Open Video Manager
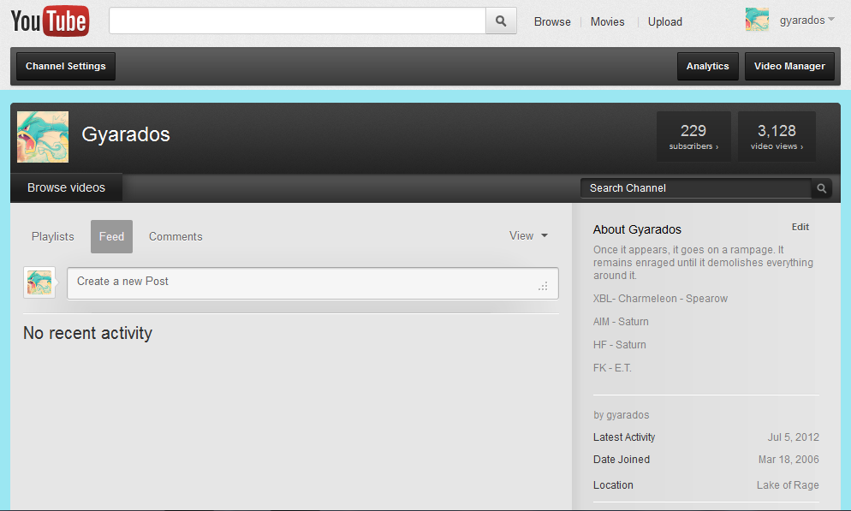 tap(789, 66)
